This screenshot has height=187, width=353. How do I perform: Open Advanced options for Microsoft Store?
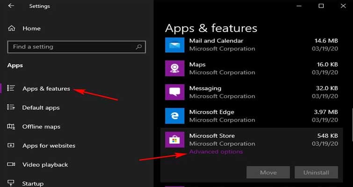216,151
